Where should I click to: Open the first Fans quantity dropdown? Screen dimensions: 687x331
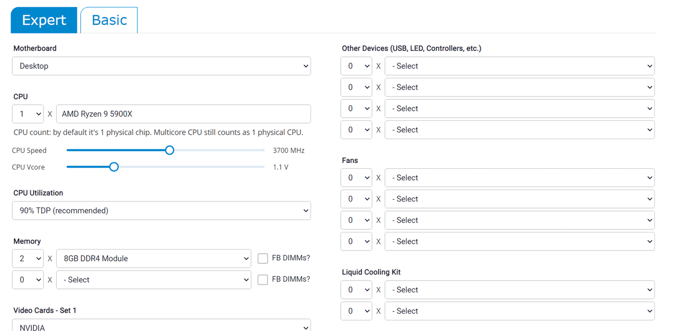(x=356, y=178)
